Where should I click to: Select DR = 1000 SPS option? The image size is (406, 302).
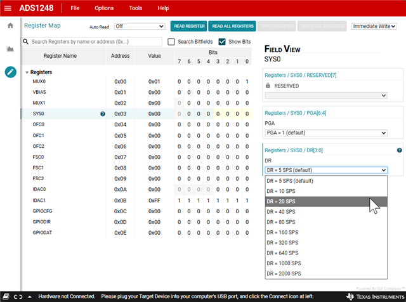pos(326,263)
